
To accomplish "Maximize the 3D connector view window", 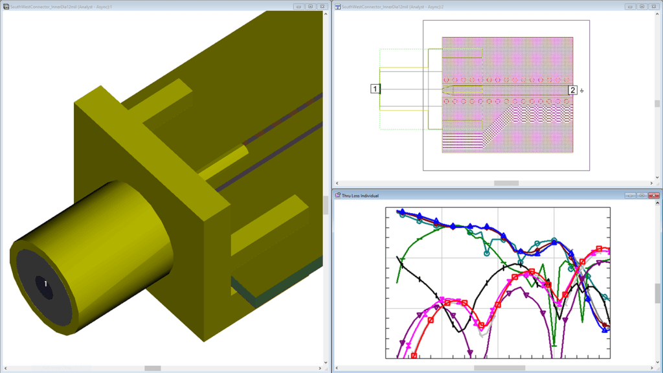I will (310, 6).
